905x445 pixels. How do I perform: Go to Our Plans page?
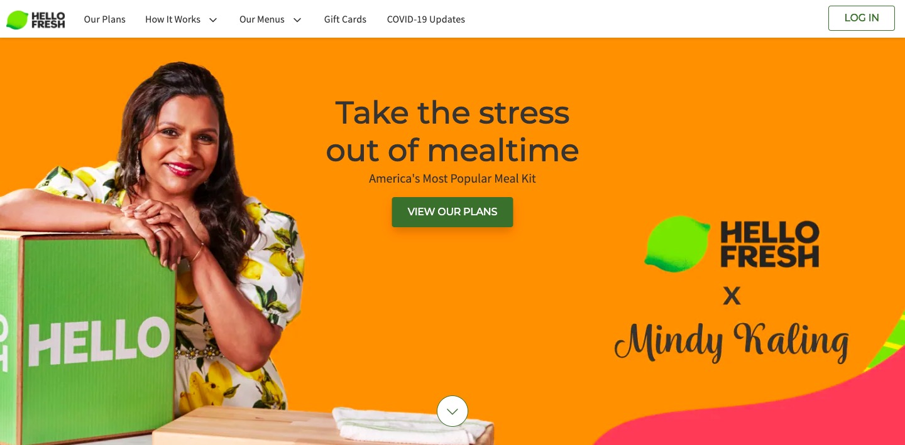click(105, 19)
